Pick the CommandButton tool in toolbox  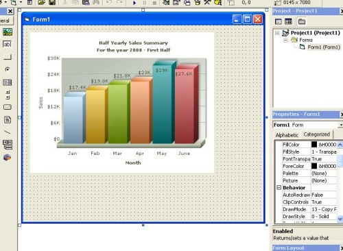[8, 57]
